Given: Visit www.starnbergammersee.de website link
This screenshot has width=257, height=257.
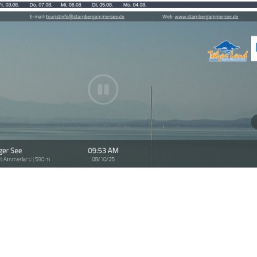Looking at the screenshot, I should [x=206, y=17].
